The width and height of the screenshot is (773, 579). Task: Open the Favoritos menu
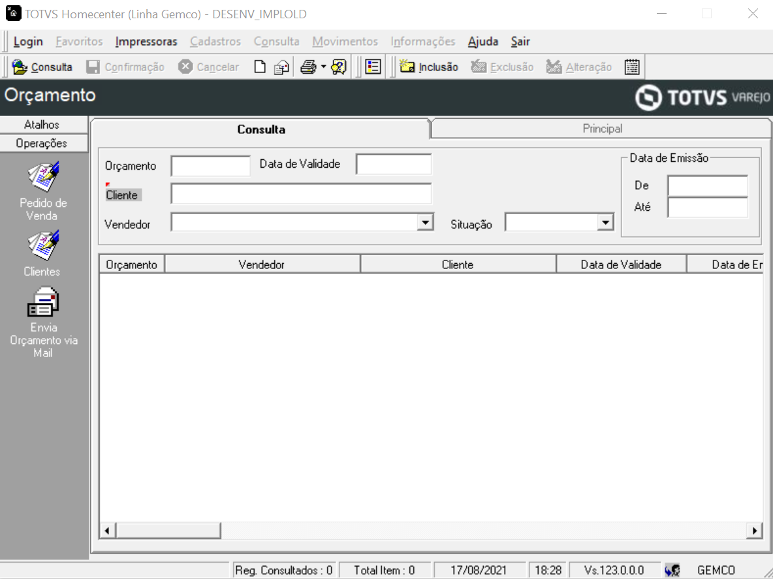click(79, 41)
